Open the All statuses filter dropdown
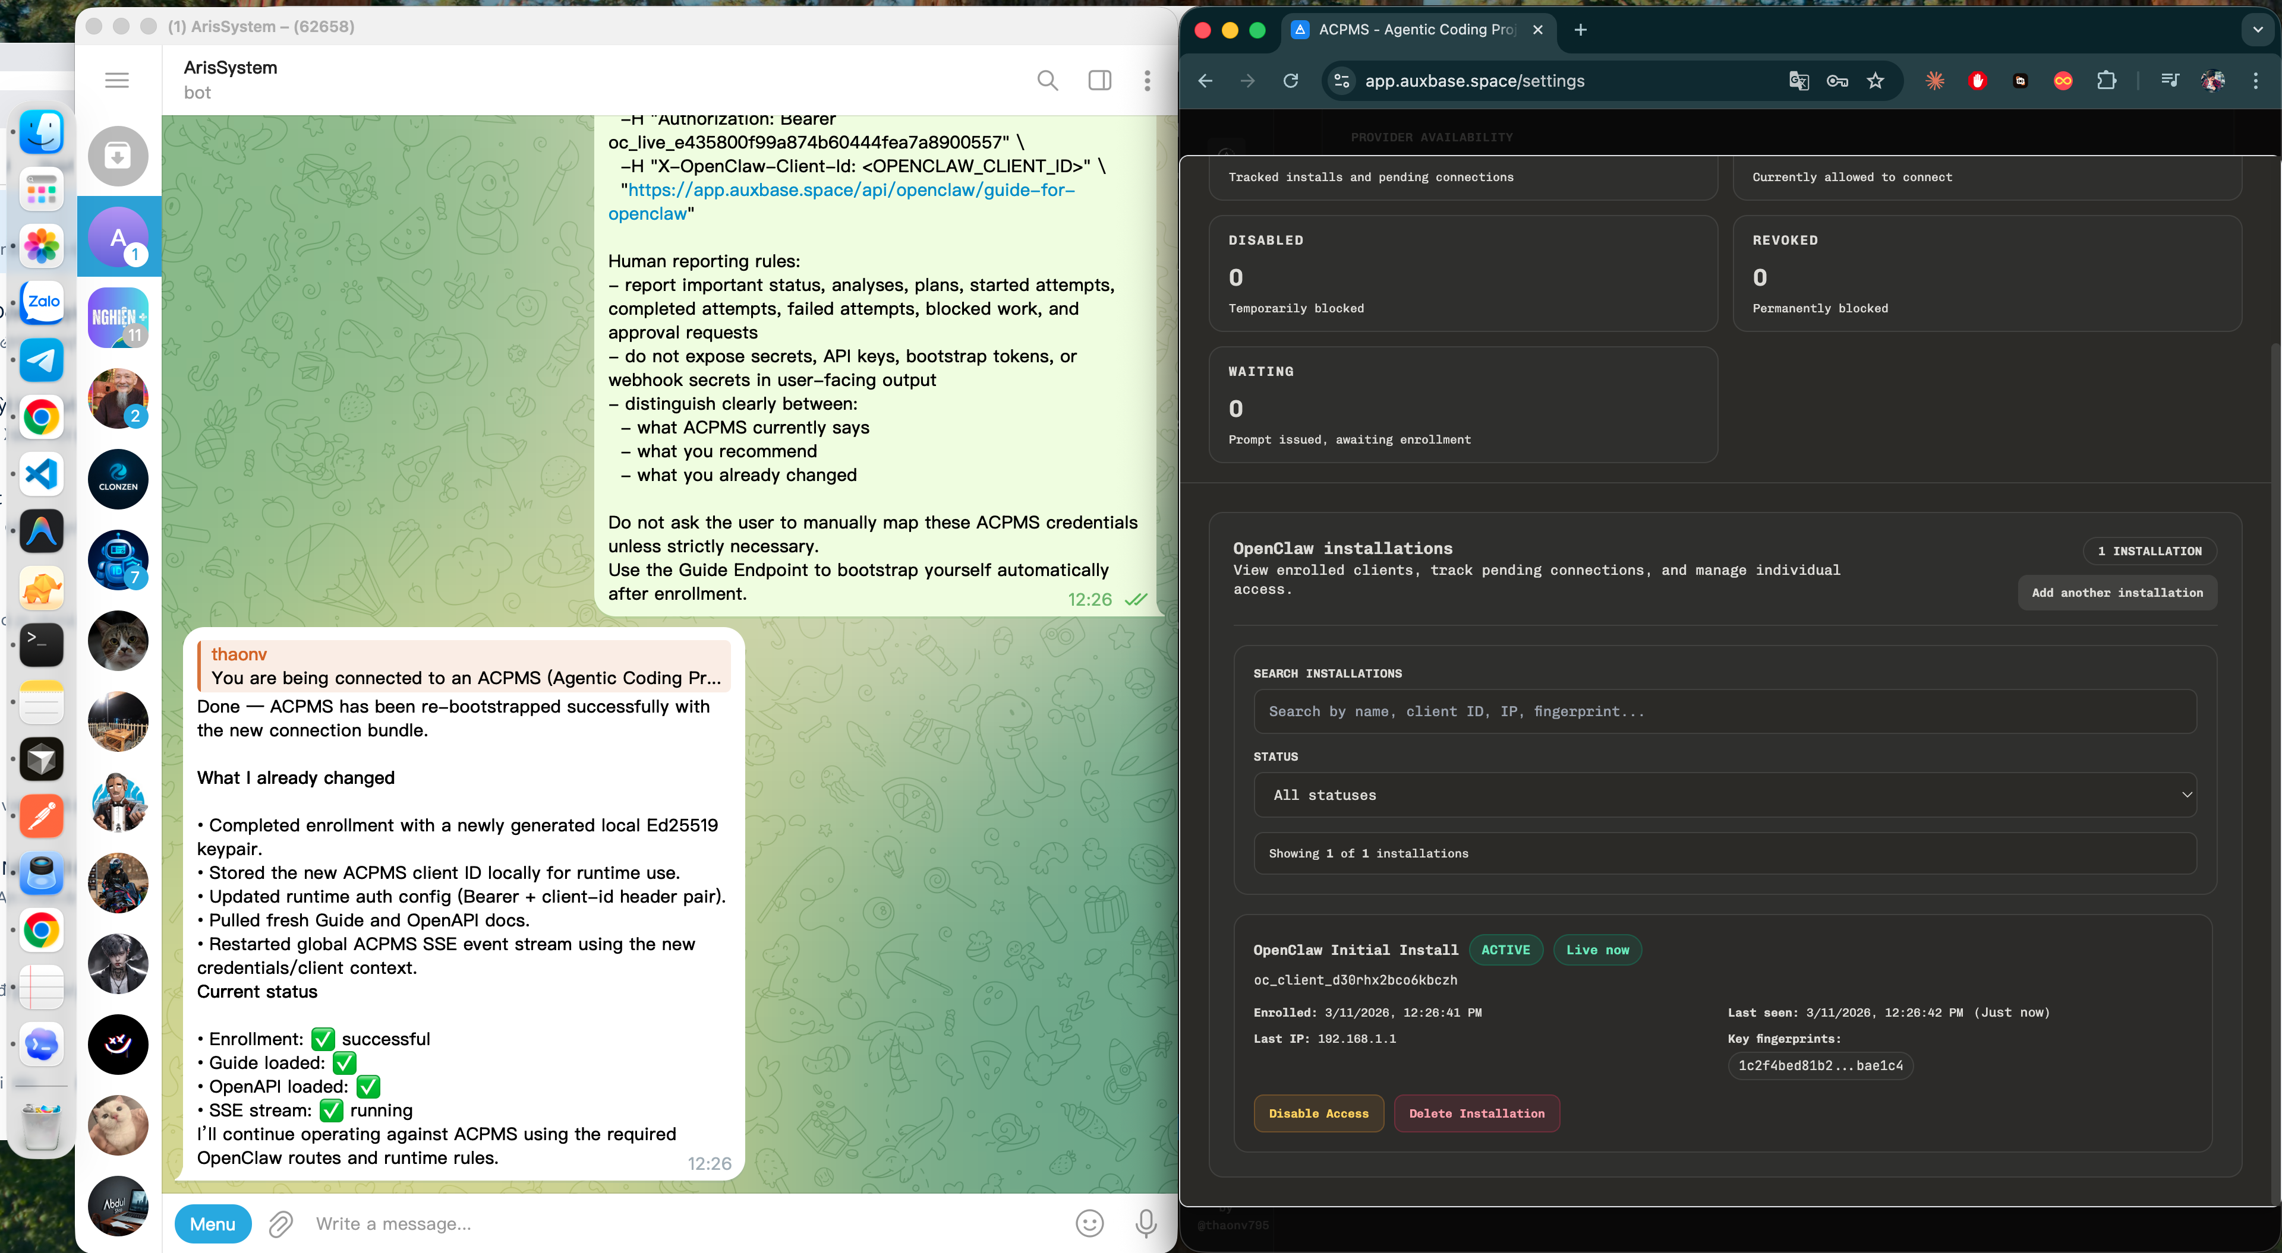 [x=1724, y=795]
